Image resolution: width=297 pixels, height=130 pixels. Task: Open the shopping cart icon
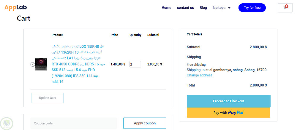[285, 8]
